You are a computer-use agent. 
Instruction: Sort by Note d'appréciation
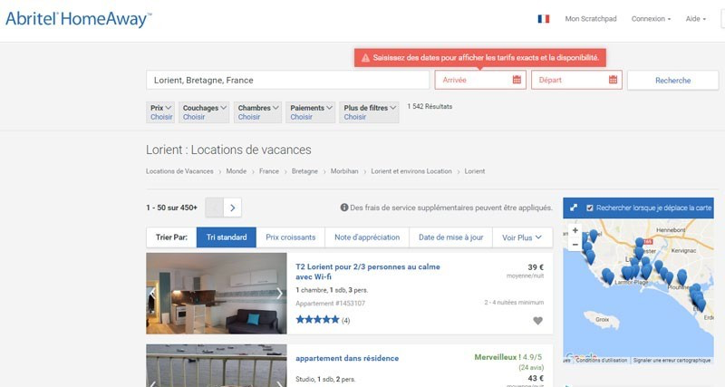(367, 237)
